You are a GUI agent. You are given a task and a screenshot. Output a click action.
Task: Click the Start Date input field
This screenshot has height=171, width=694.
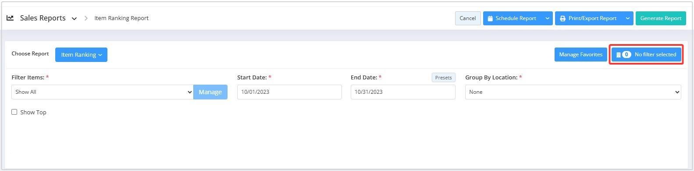(x=289, y=92)
